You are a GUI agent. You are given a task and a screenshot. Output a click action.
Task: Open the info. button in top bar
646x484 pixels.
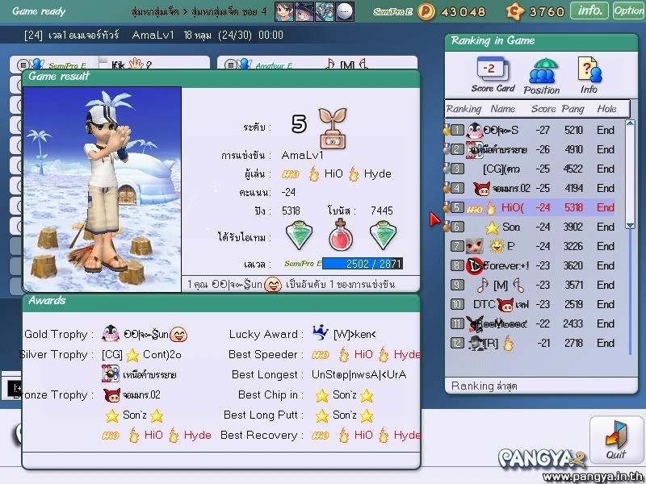589,10
